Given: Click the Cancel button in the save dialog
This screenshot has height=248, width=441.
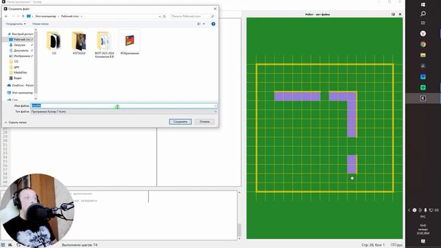Looking at the screenshot, I should [205, 122].
